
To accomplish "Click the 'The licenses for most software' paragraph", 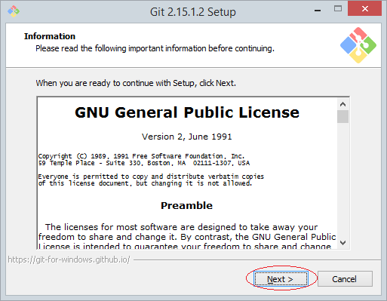I will point(187,236).
